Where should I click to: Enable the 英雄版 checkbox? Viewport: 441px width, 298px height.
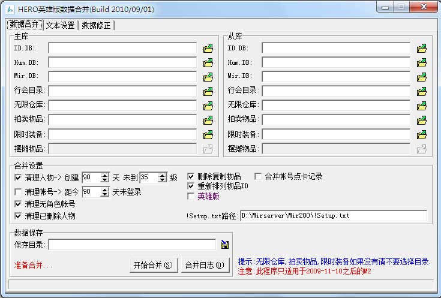click(191, 196)
